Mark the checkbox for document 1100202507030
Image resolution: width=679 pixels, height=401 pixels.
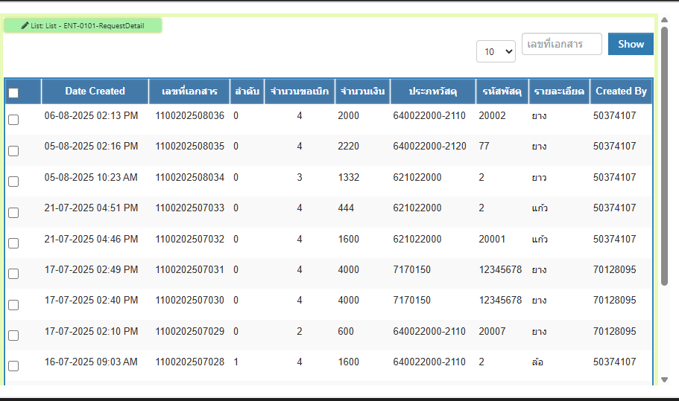(x=13, y=304)
